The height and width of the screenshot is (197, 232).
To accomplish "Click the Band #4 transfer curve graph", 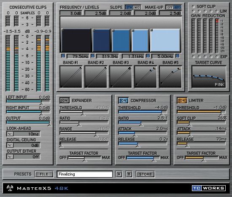I will click(146, 77).
